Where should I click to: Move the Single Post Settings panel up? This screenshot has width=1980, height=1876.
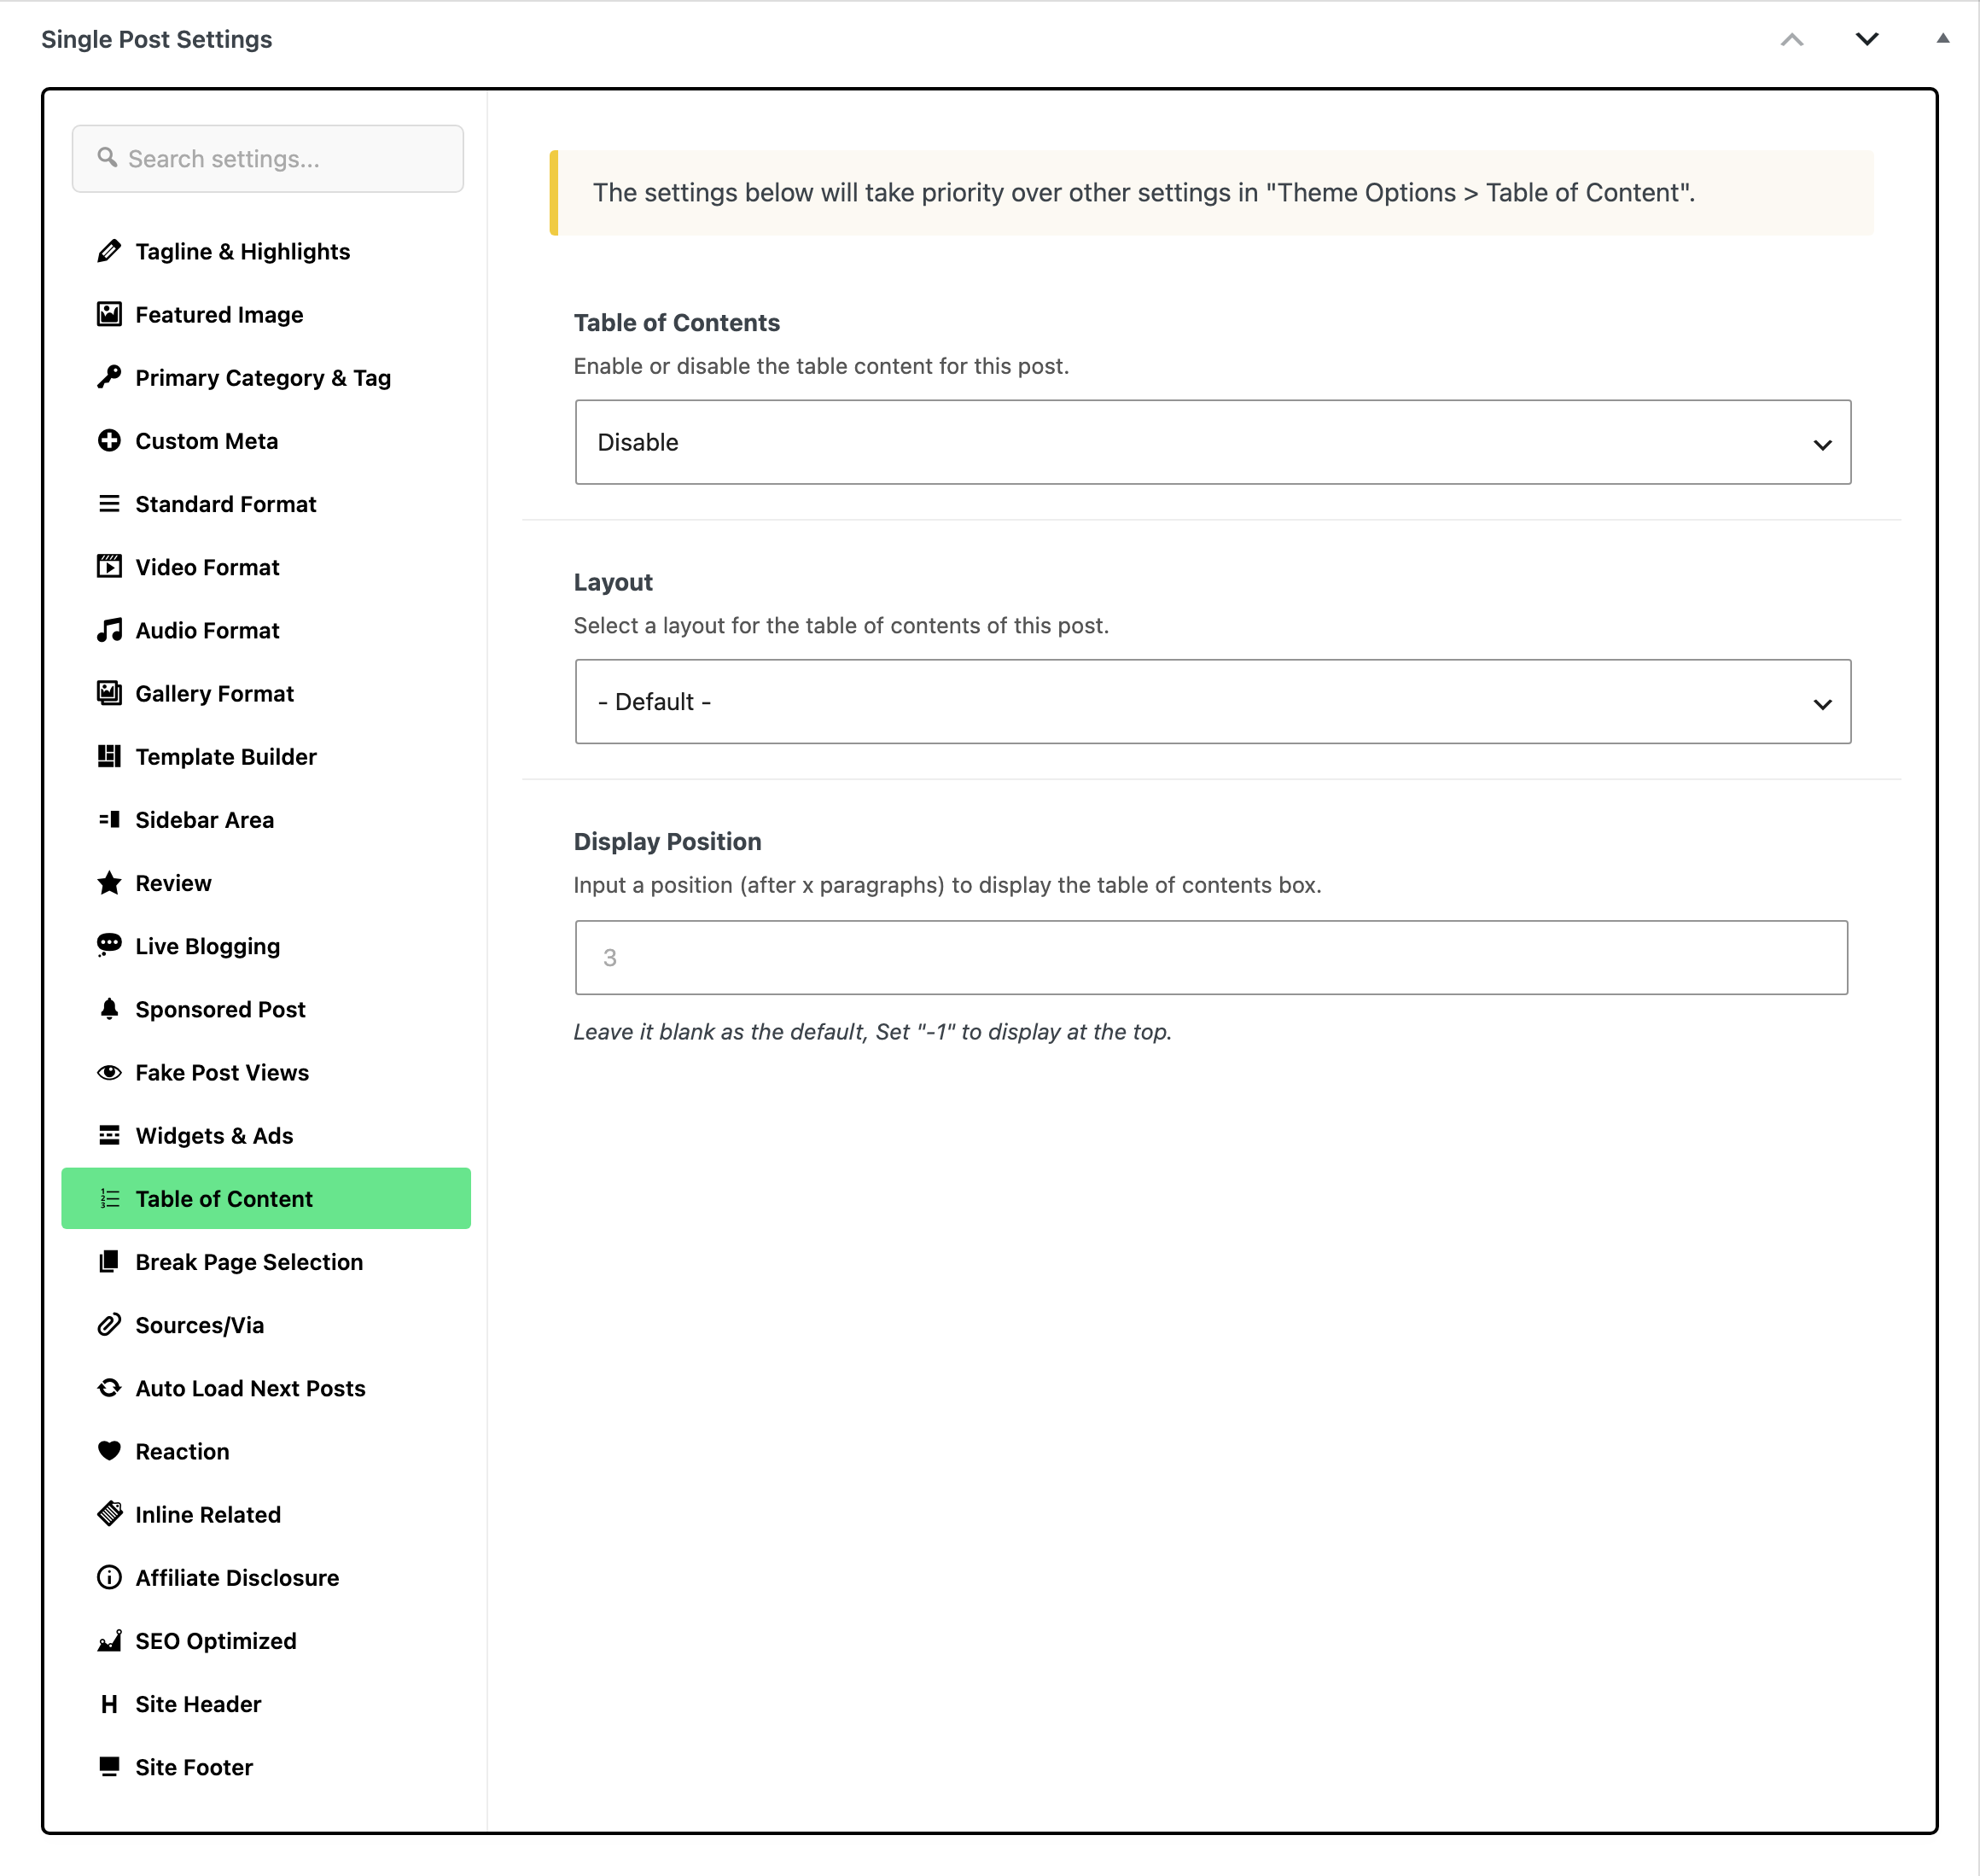click(x=1792, y=39)
